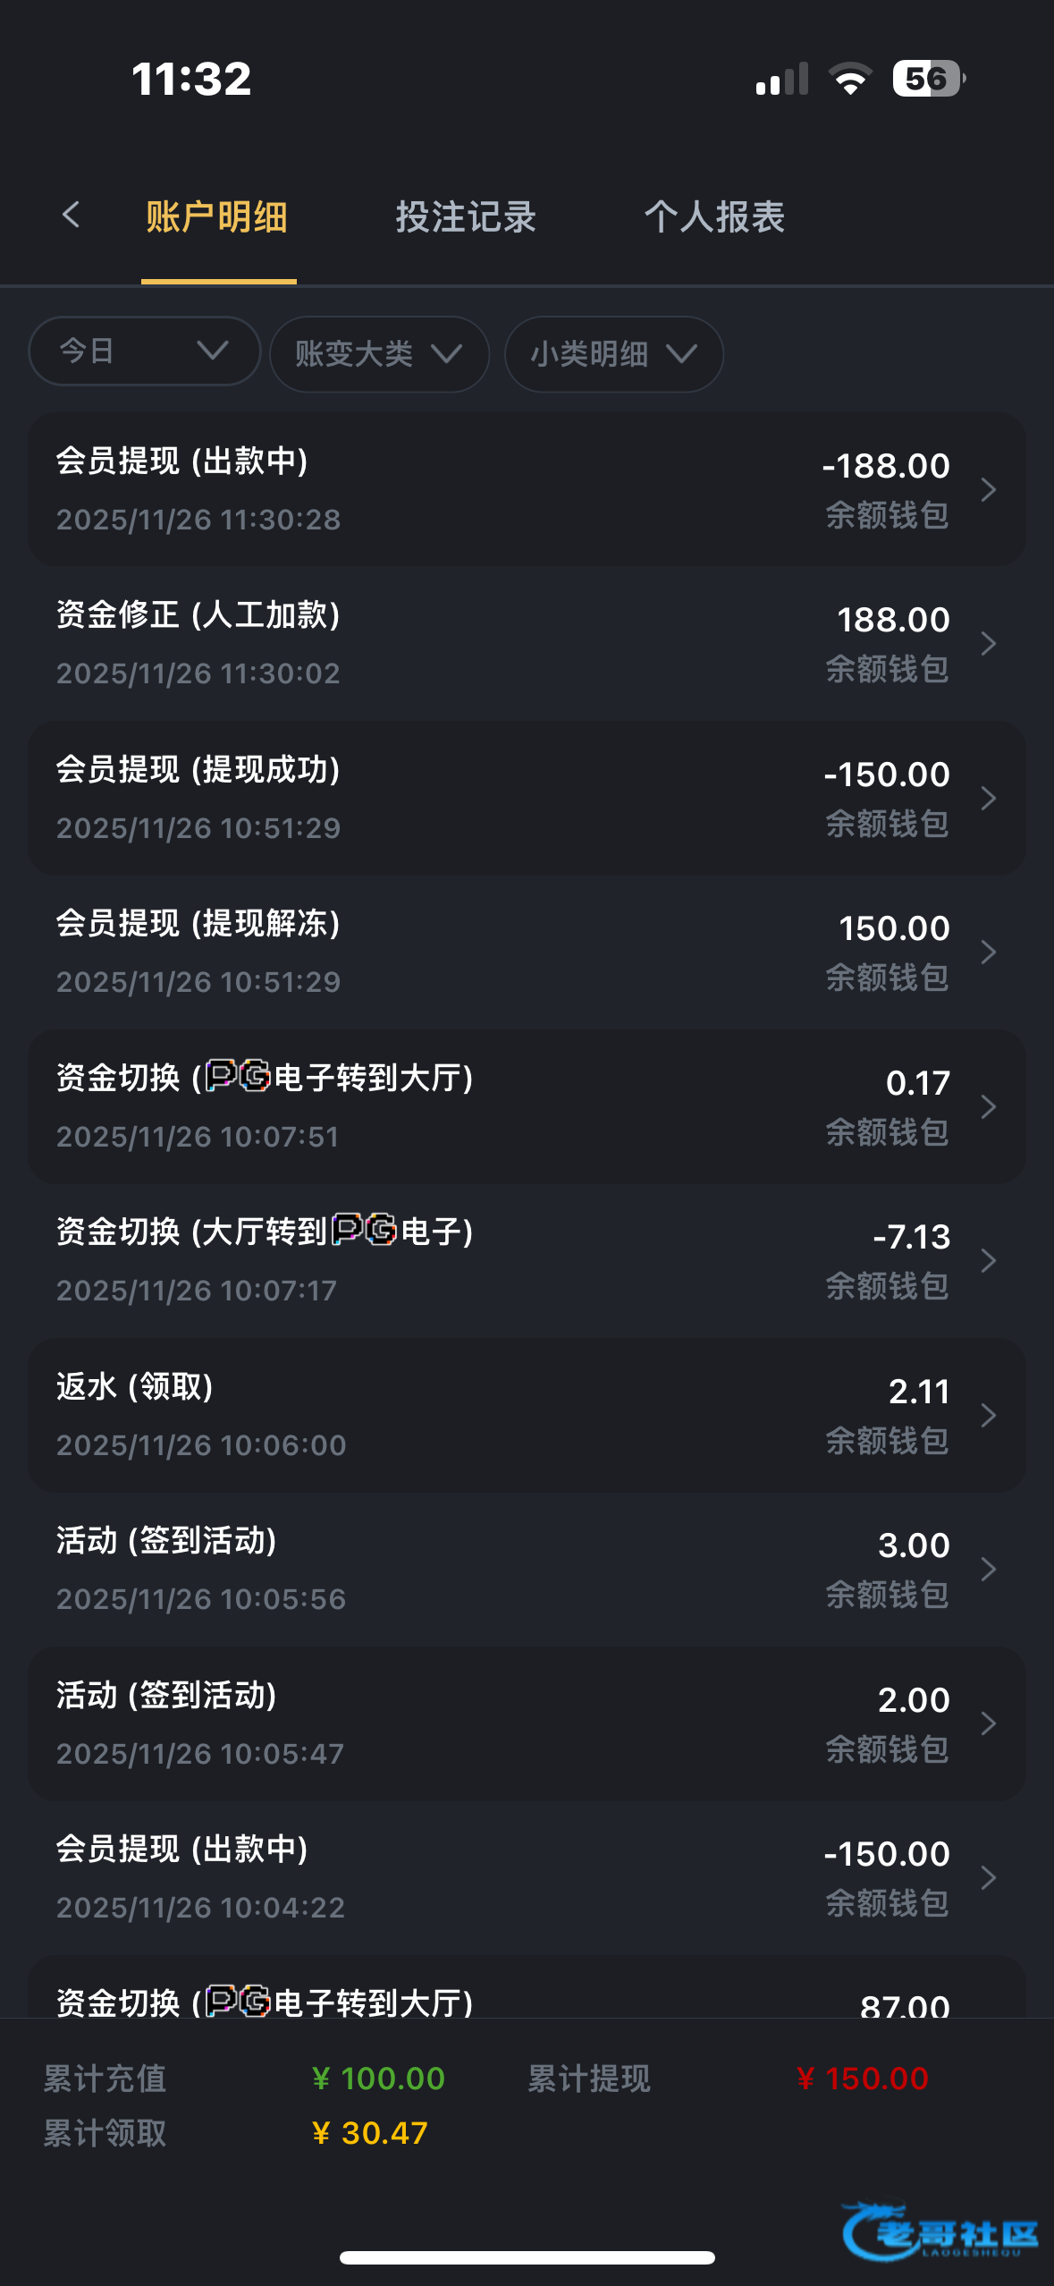Switch to the 投注记录 tab
The width and height of the screenshot is (1054, 2286).
466,217
